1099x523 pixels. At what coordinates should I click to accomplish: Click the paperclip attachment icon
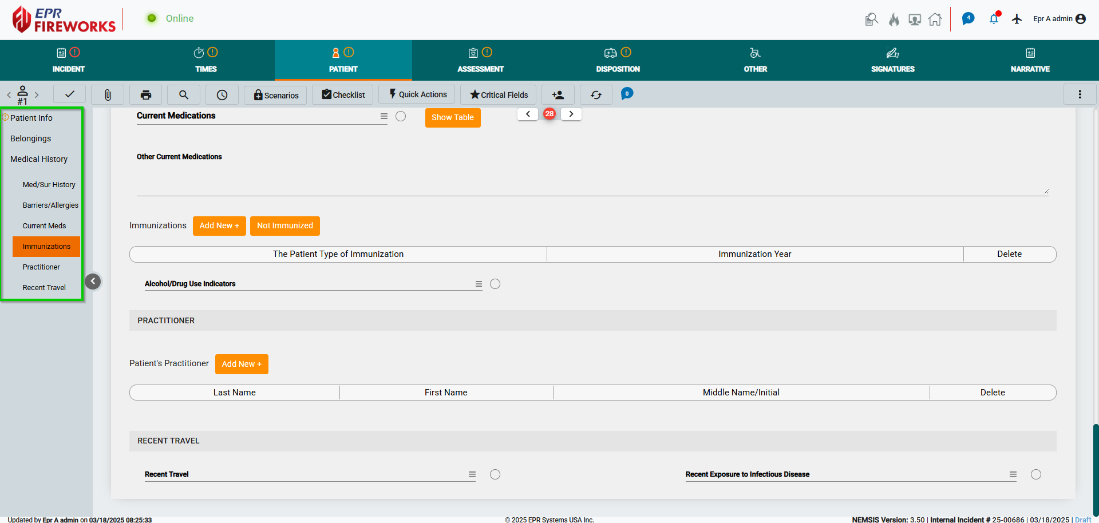[108, 95]
